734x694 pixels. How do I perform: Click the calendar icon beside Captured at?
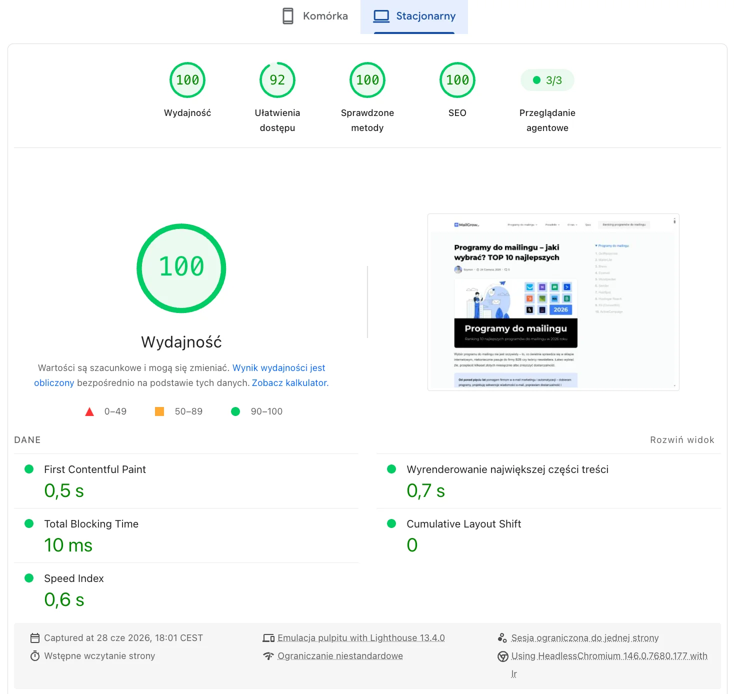tap(35, 638)
